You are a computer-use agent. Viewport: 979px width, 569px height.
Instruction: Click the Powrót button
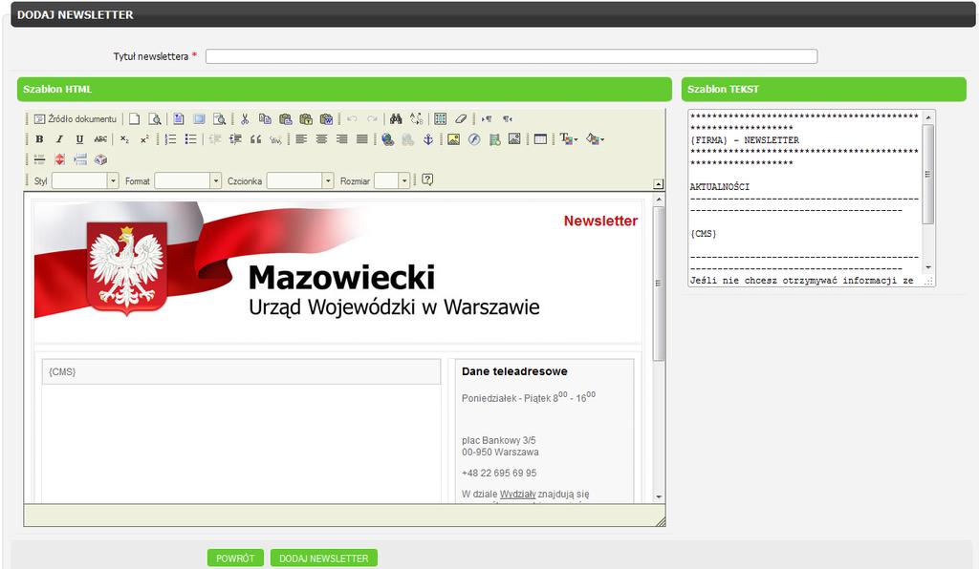coord(235,558)
